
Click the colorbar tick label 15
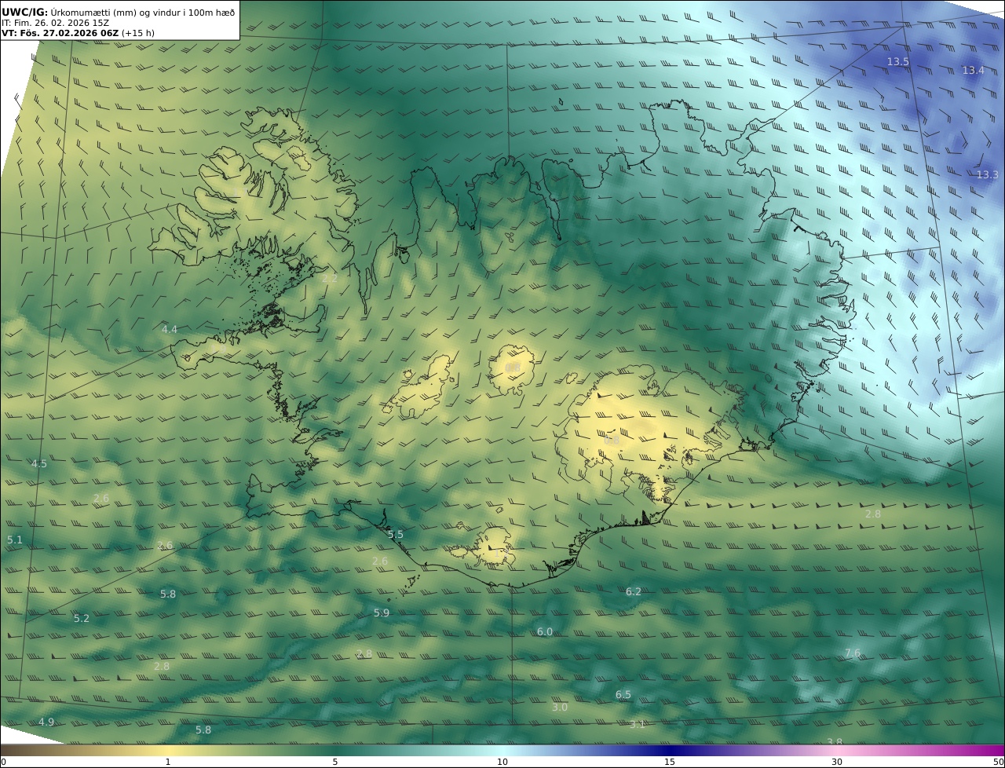[670, 762]
